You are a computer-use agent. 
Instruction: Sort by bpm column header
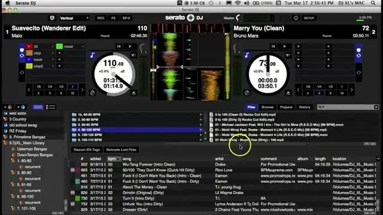[114, 159]
